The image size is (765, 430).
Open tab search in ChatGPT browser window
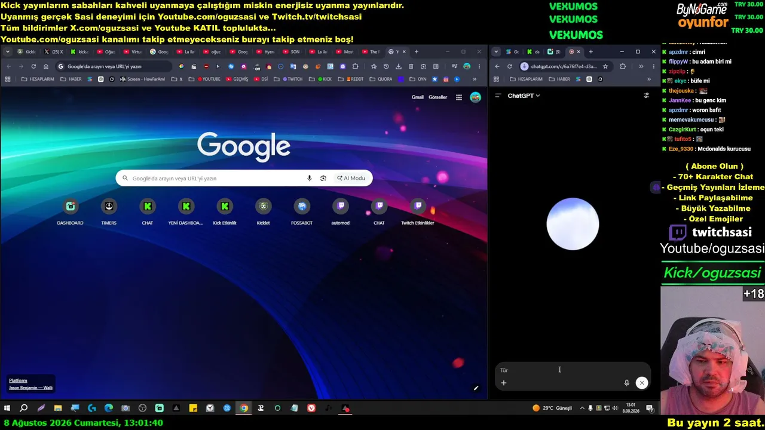[496, 52]
